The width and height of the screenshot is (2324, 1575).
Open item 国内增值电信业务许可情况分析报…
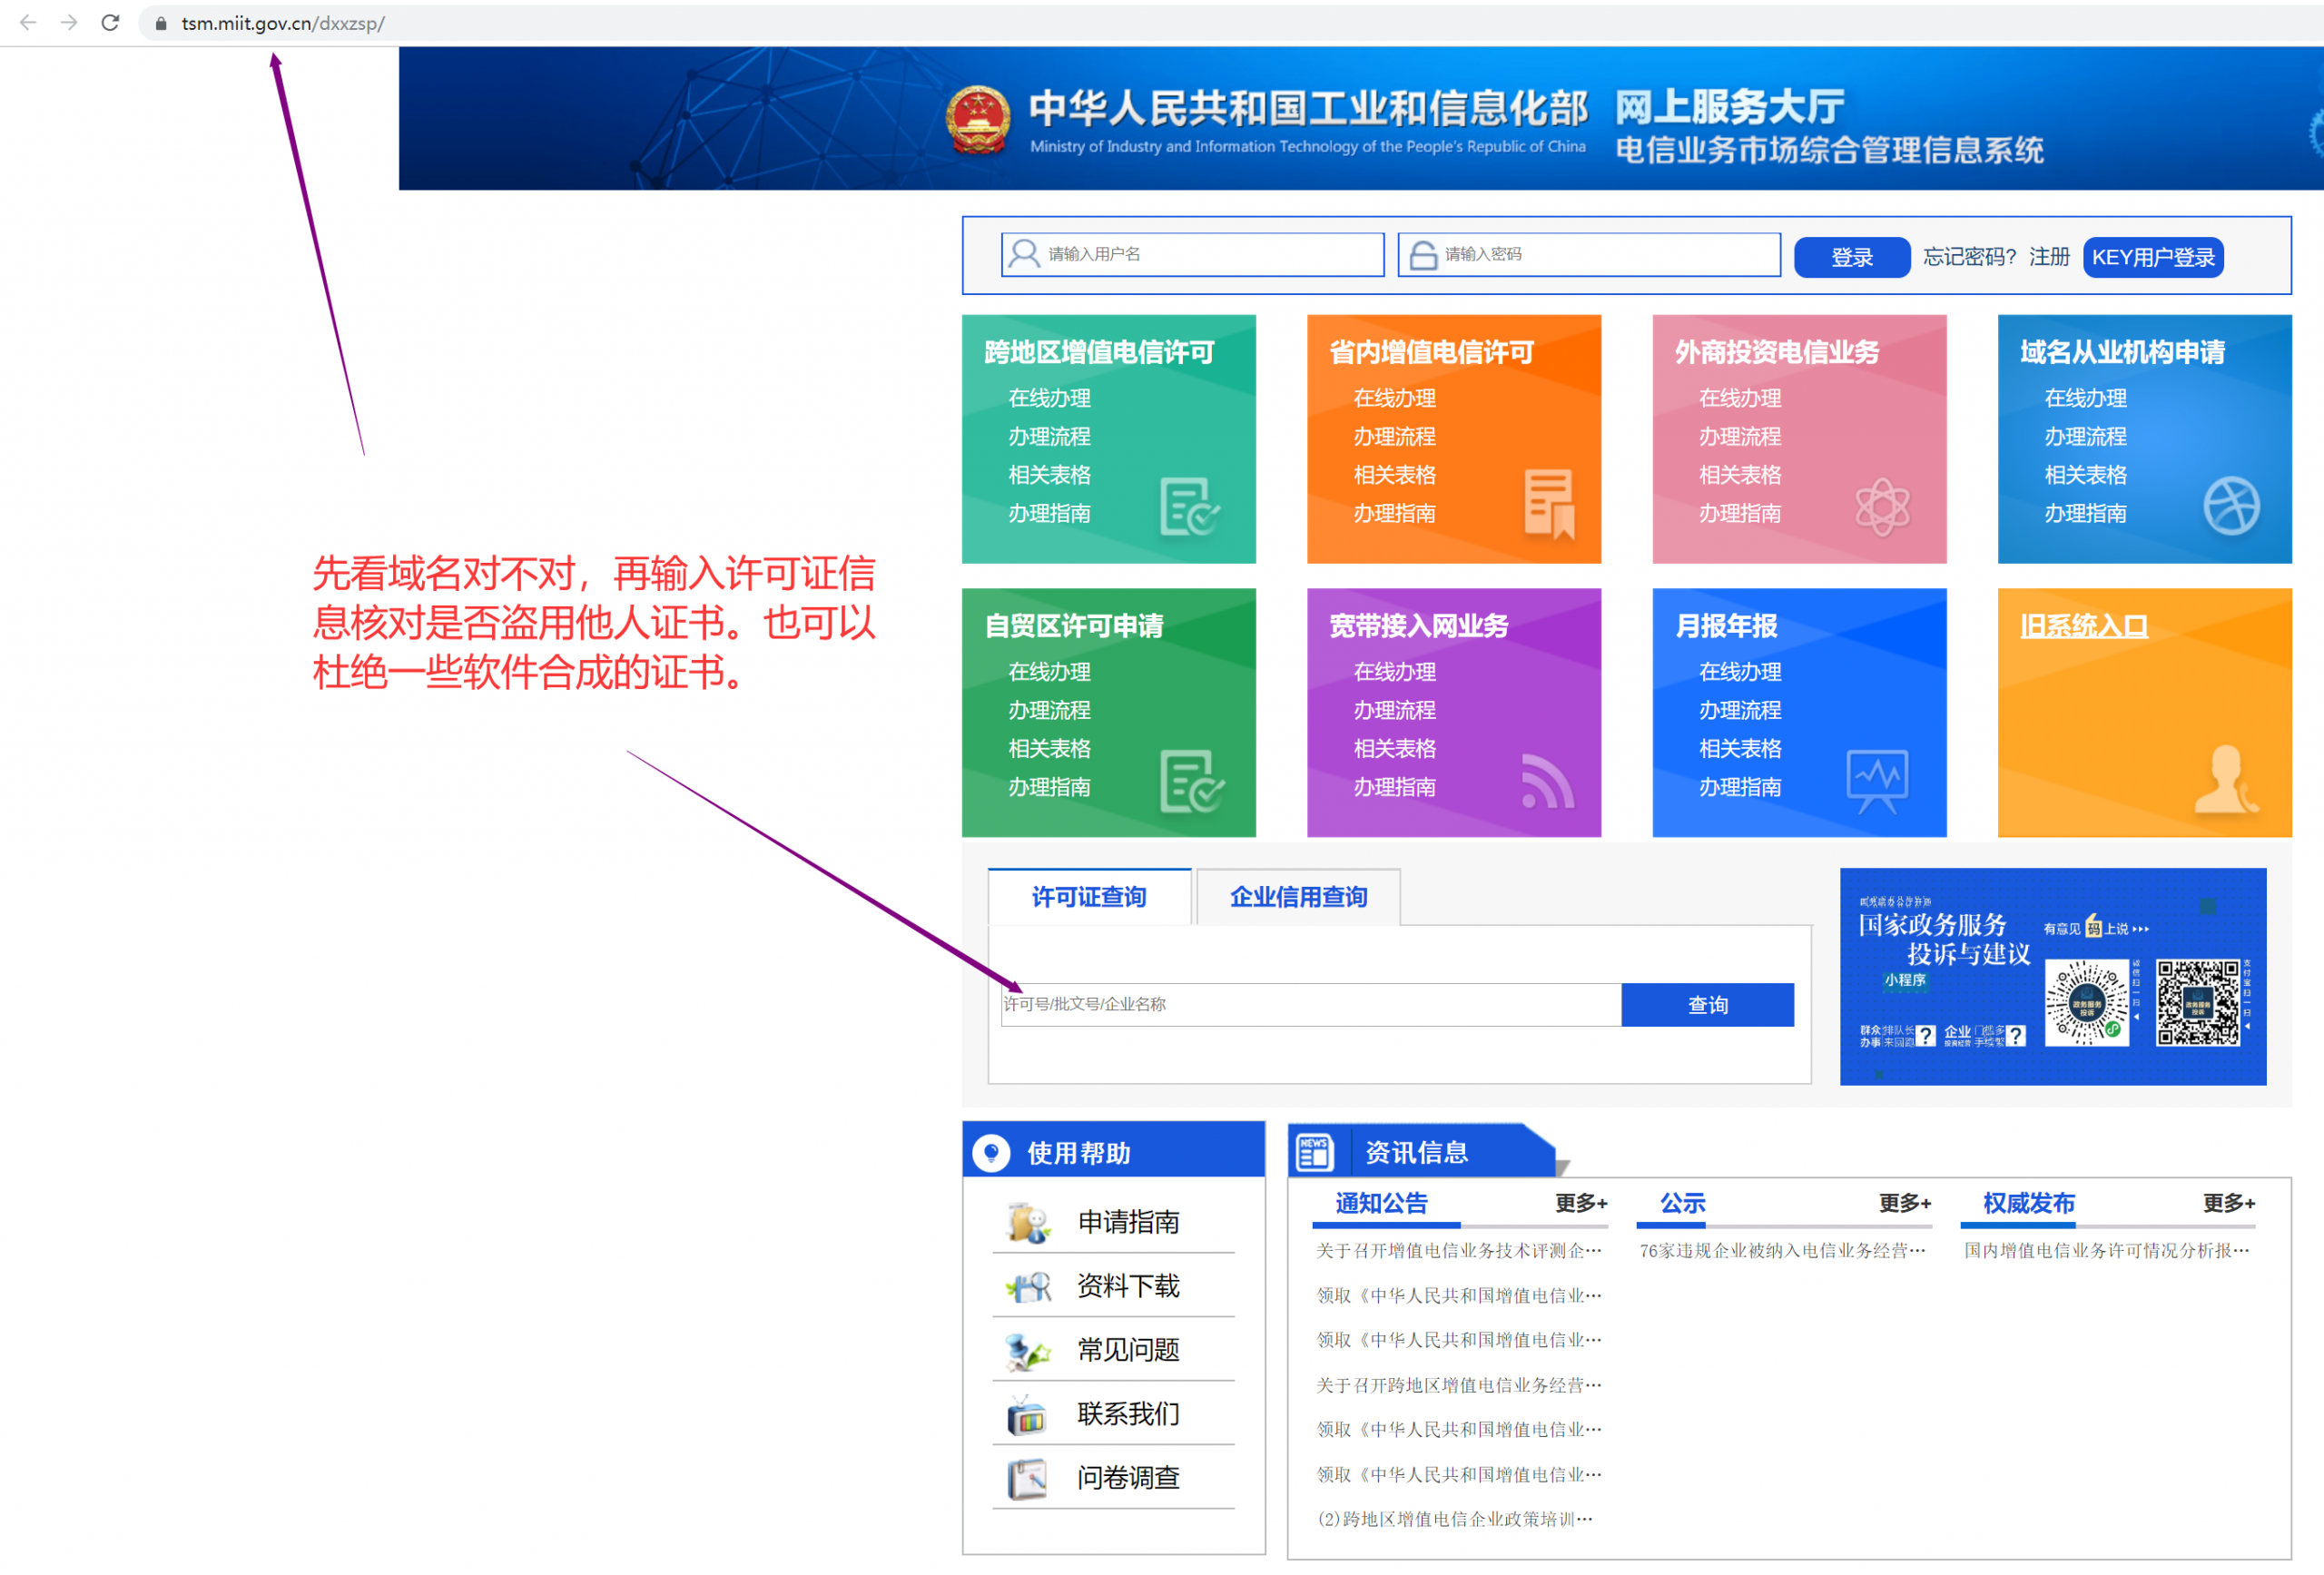coord(2106,1251)
